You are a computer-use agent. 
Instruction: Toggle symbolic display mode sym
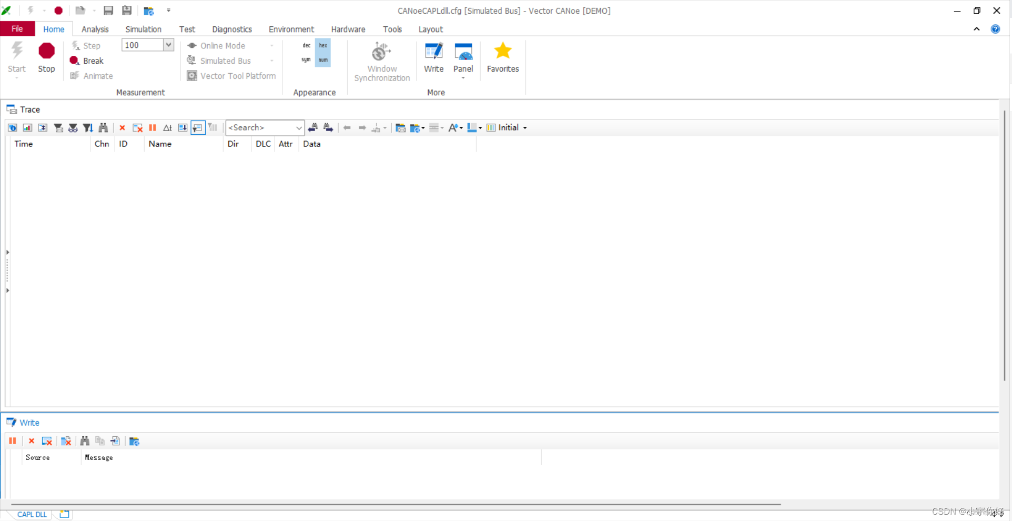(306, 60)
